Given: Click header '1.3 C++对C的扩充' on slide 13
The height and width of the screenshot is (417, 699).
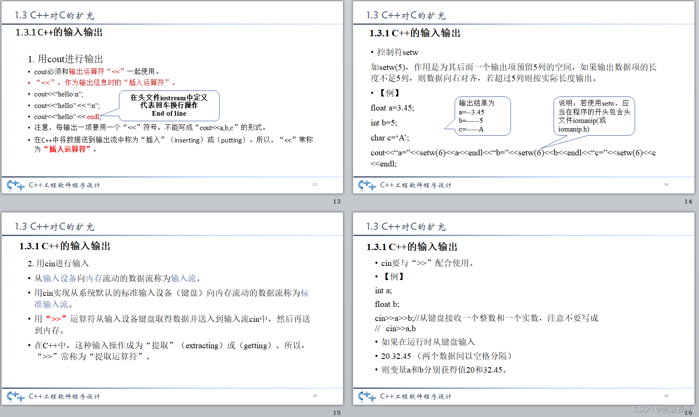Looking at the screenshot, I should point(54,15).
